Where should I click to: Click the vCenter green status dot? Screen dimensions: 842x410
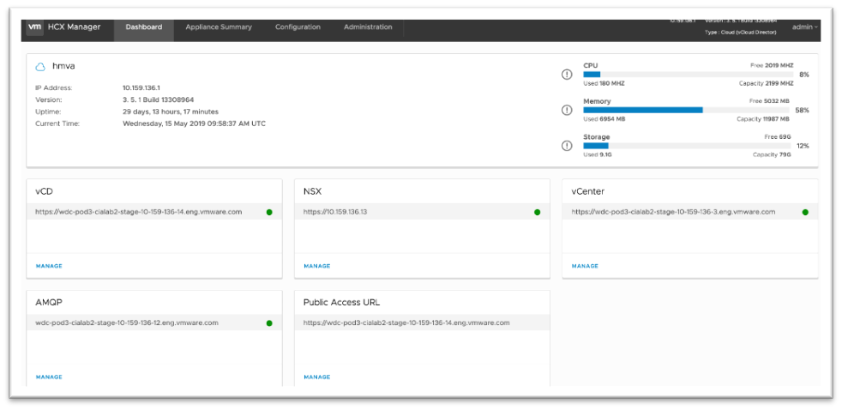pos(805,212)
